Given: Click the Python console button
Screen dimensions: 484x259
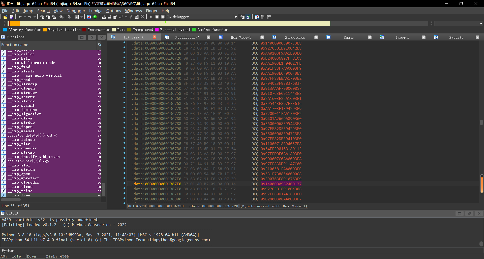Looking at the screenshot, I should [8, 251].
